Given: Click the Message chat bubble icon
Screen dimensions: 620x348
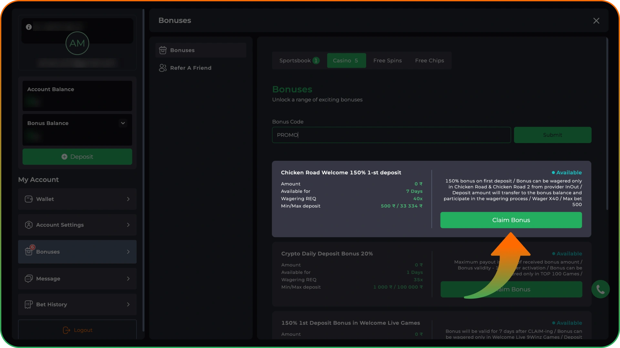Looking at the screenshot, I should tap(29, 279).
